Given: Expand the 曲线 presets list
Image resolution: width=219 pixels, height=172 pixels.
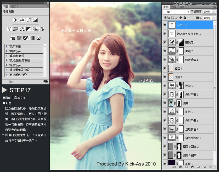Looking at the screenshot, I should tap(7, 51).
